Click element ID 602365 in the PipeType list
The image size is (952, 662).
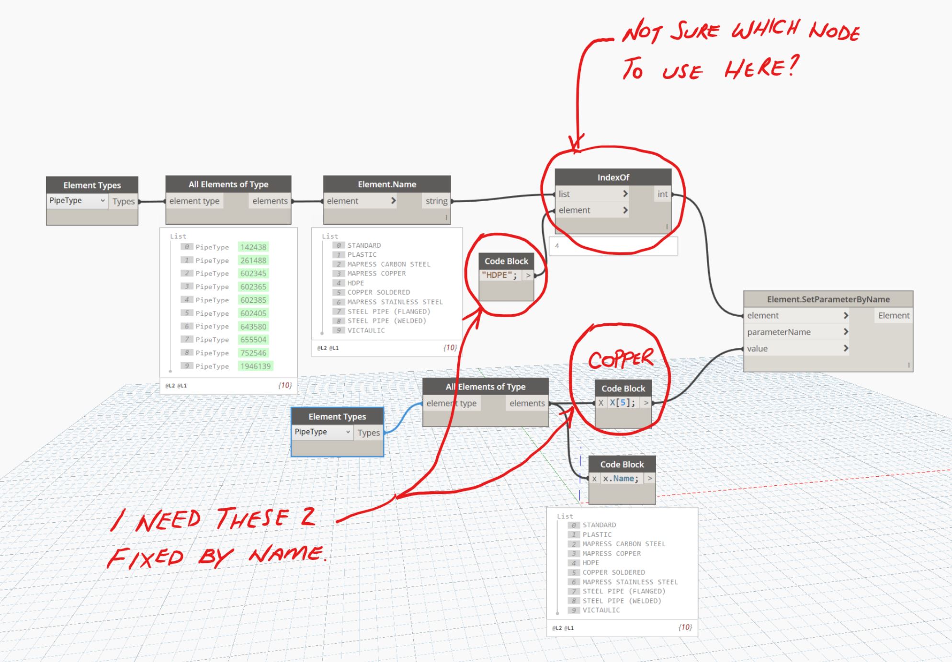[253, 287]
